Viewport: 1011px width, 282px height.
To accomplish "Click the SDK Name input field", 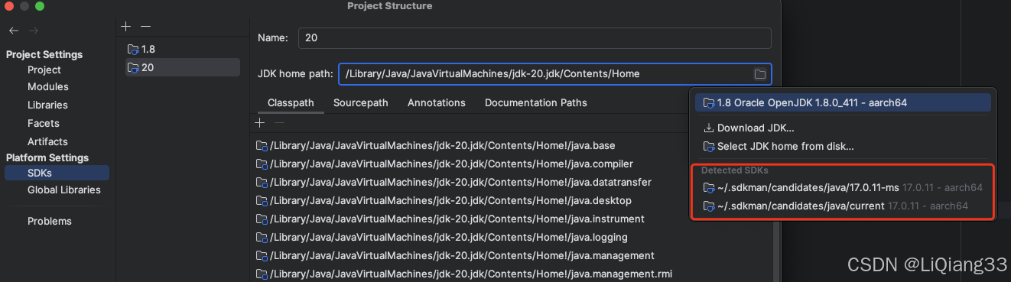I will point(534,37).
